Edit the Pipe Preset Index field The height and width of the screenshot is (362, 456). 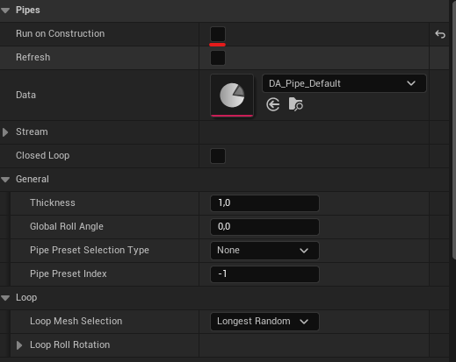click(x=264, y=274)
